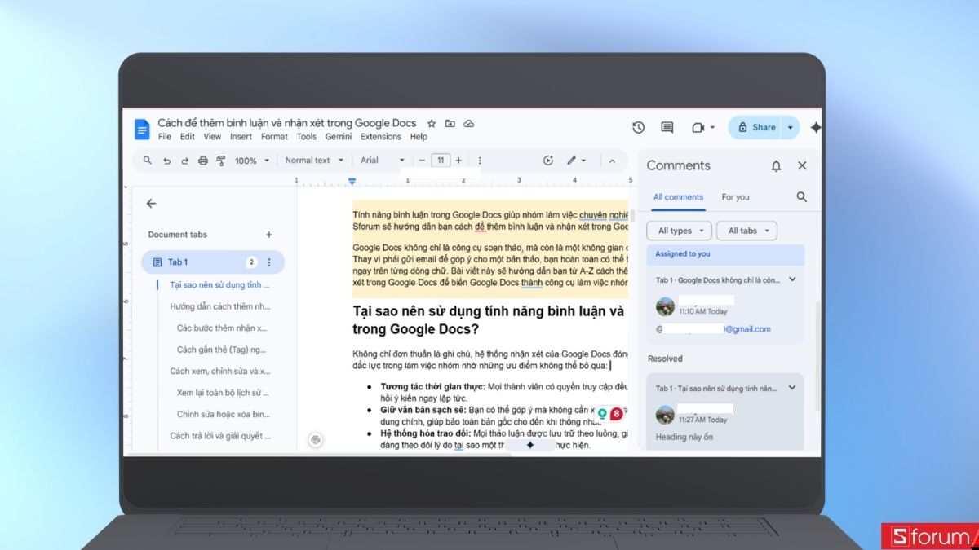
Task: Go to outline item Chỉnh sửa hoặc xóa bìn...
Action: click(222, 414)
